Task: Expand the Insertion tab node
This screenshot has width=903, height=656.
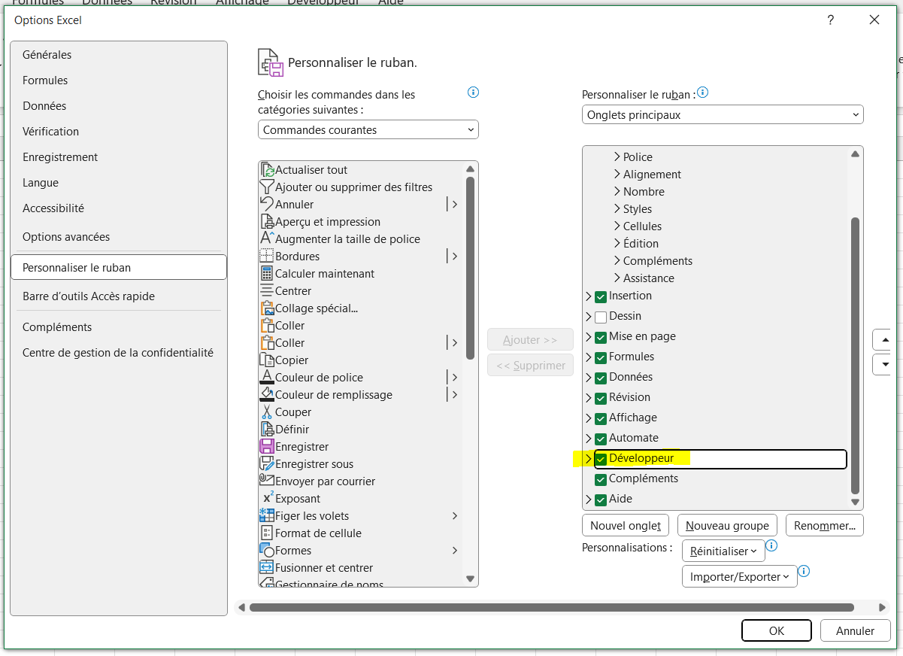Action: pyautogui.click(x=589, y=296)
